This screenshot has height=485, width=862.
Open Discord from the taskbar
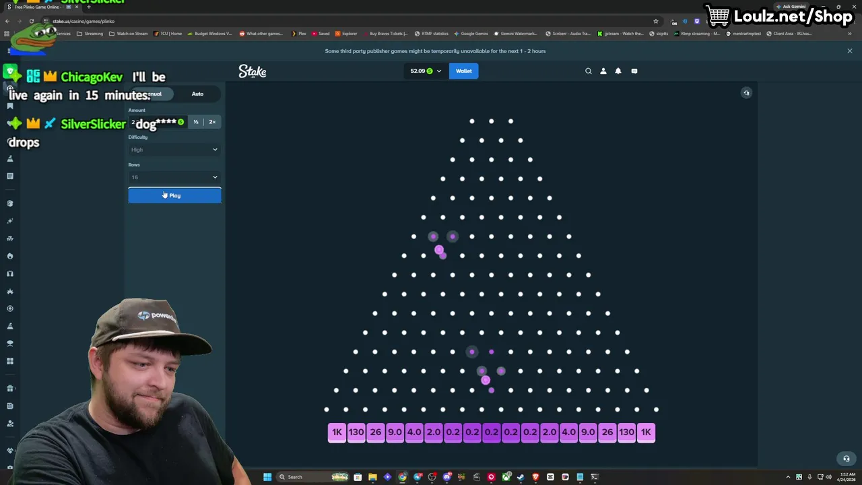coord(446,477)
